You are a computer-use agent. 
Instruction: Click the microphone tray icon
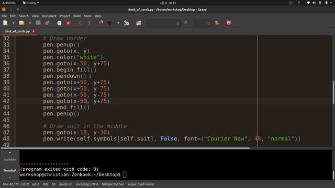[320, 3]
